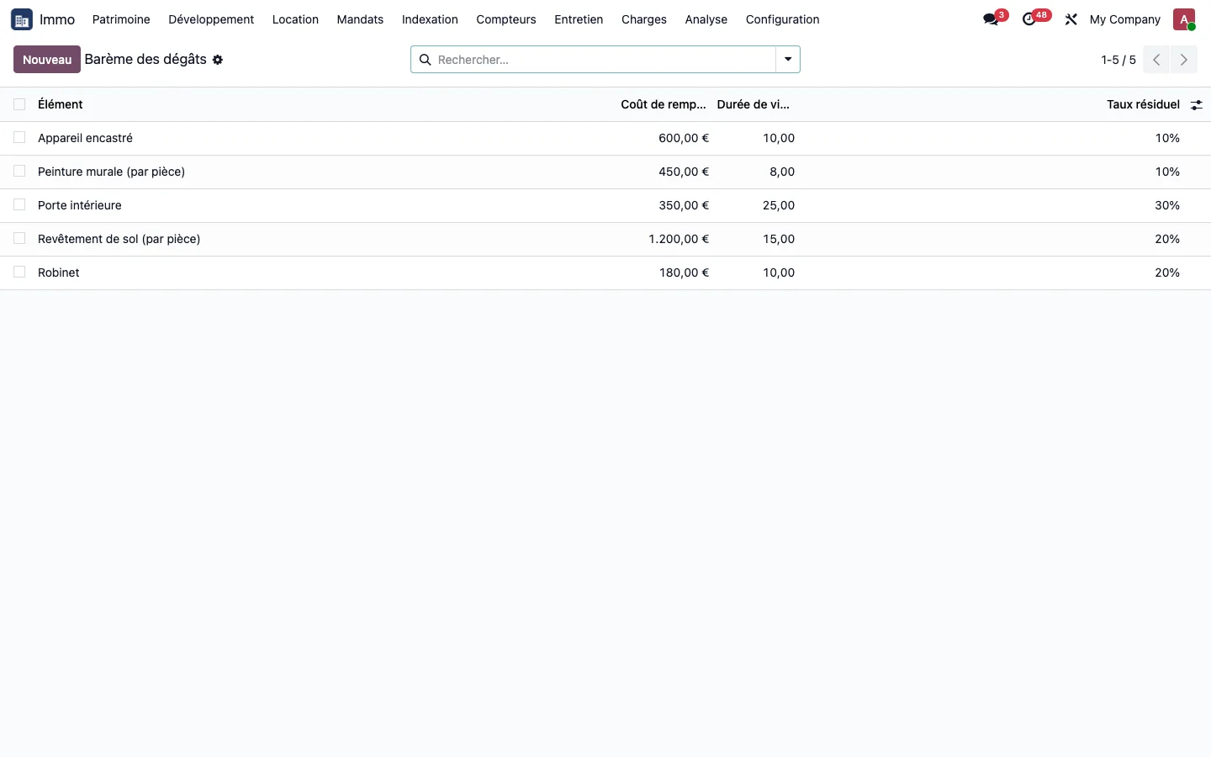Open the messages chat icon
Screen dimensions: 1211x757
click(992, 19)
